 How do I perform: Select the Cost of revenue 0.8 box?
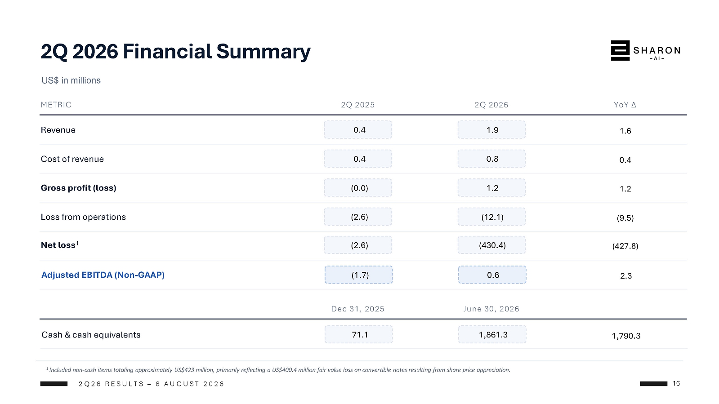tap(491, 159)
